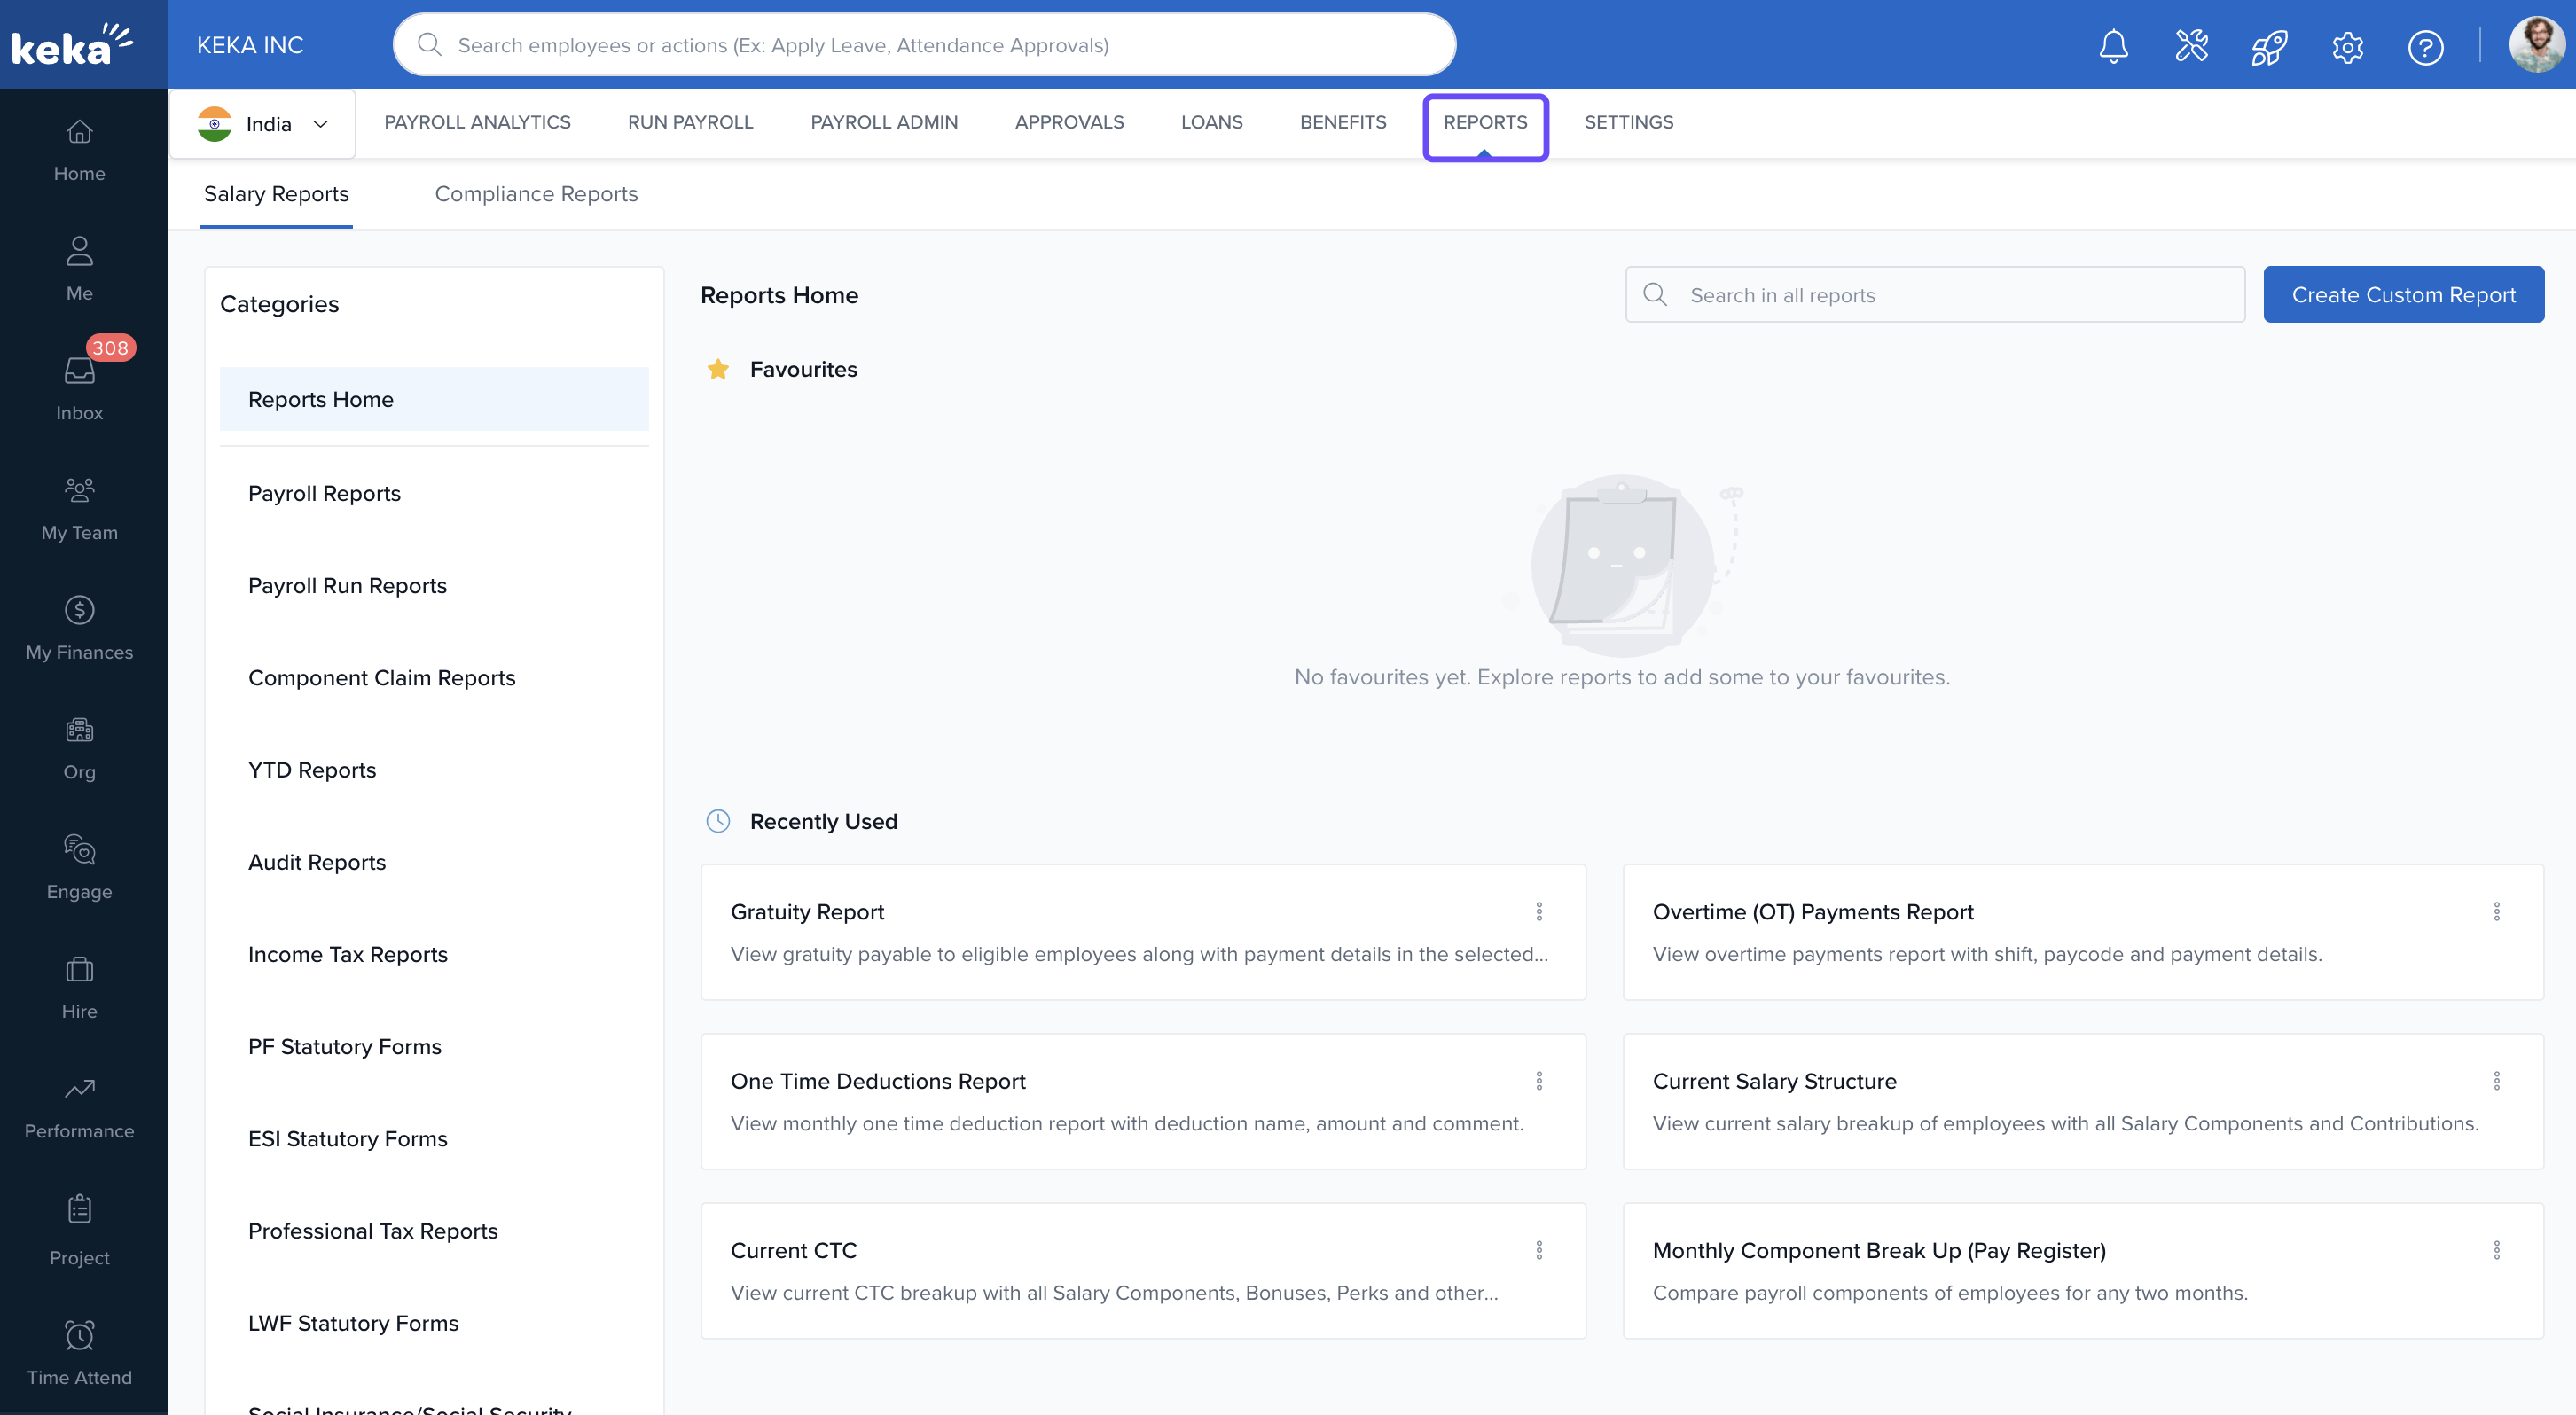Switch to Compliance Reports tab
The height and width of the screenshot is (1415, 2576).
tap(535, 194)
